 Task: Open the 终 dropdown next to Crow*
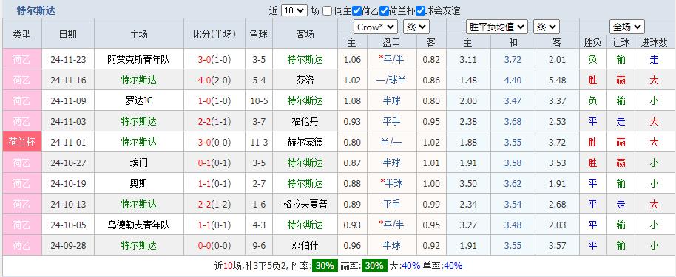pos(416,27)
